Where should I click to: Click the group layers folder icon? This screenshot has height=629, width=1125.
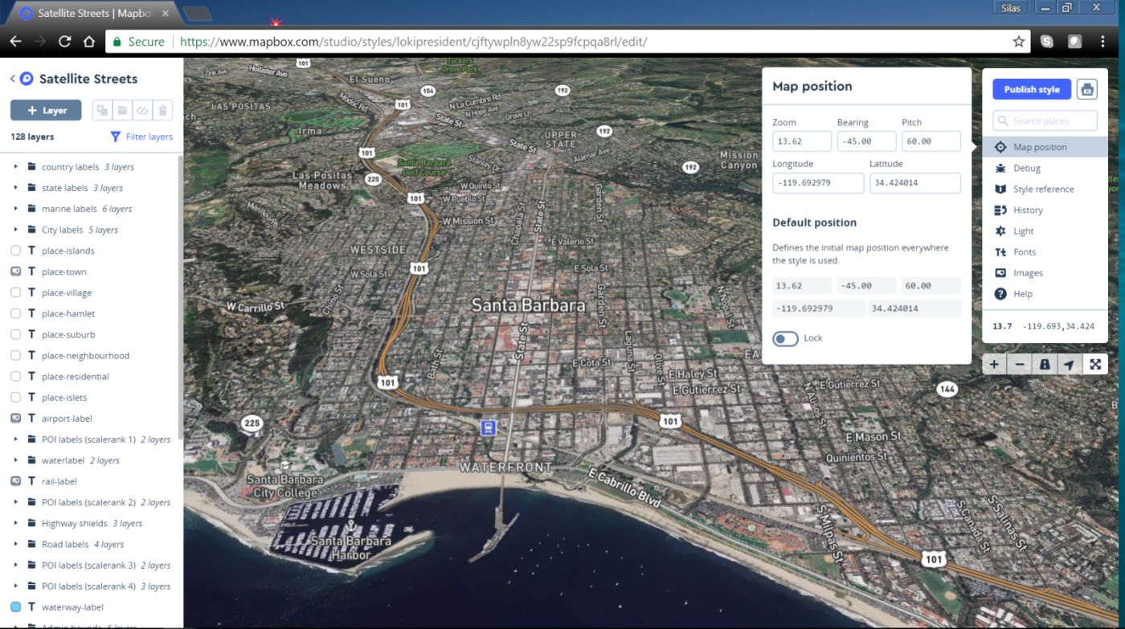(122, 111)
